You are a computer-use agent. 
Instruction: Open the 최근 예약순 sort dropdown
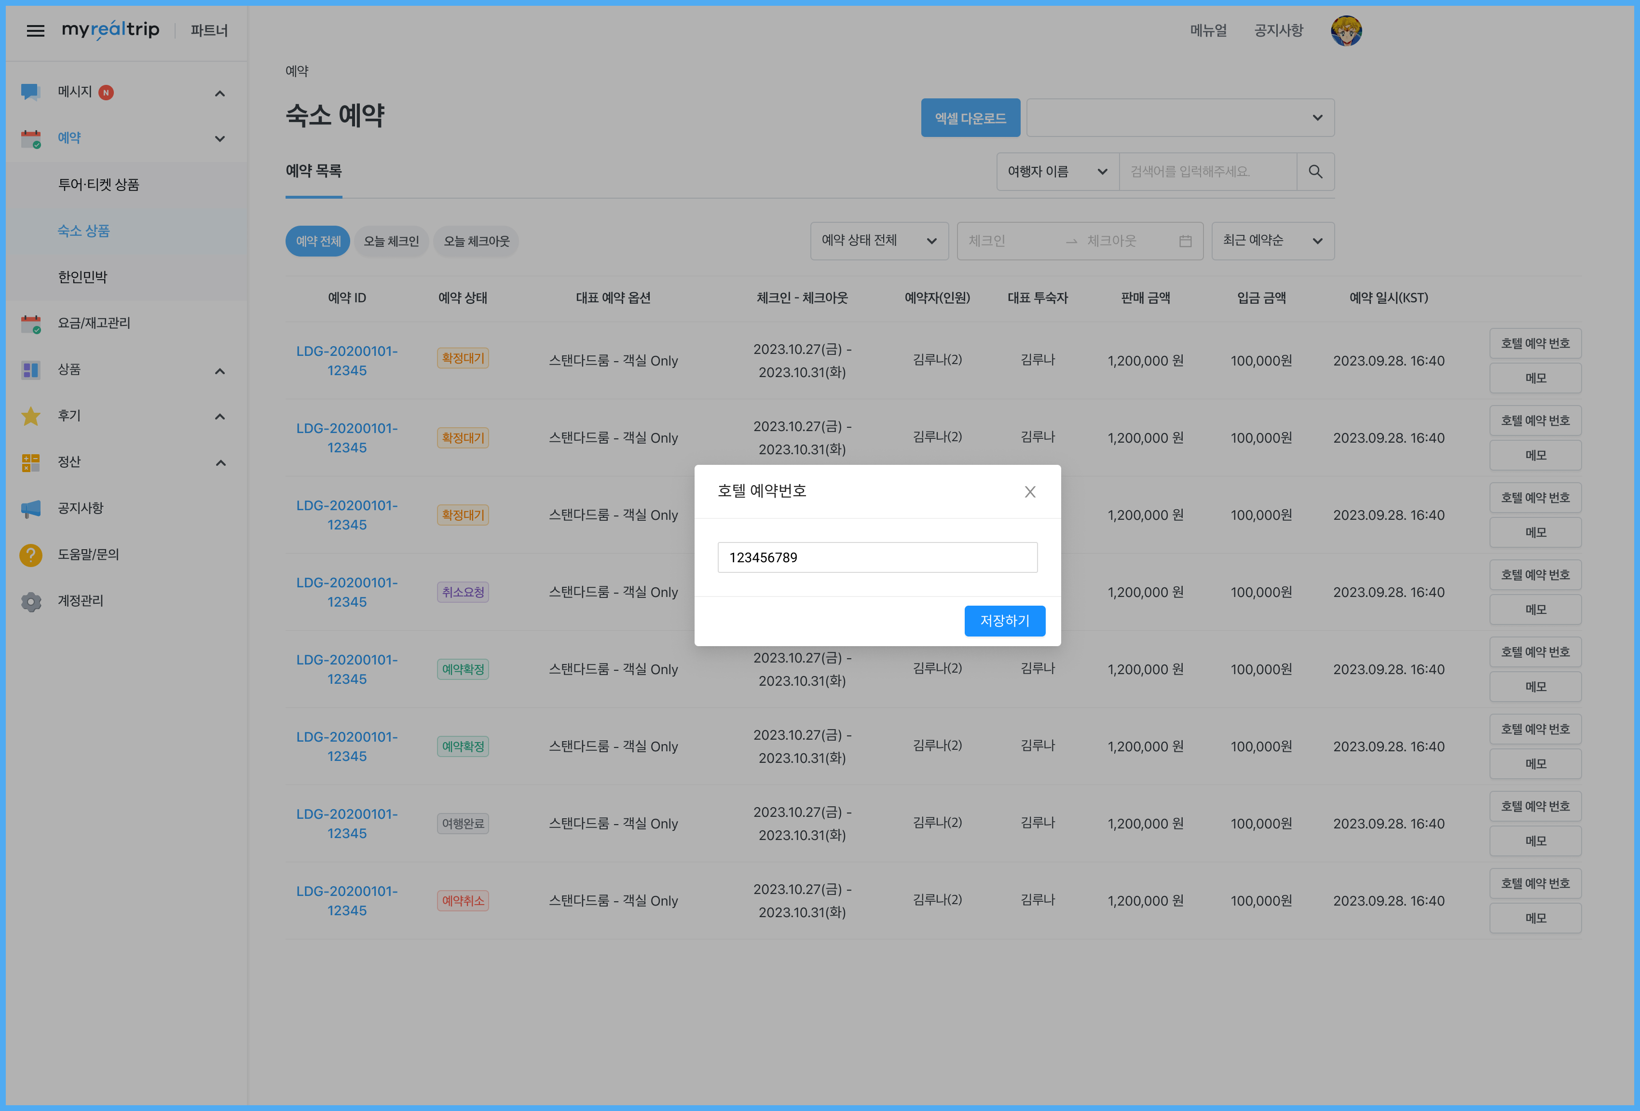pos(1271,241)
